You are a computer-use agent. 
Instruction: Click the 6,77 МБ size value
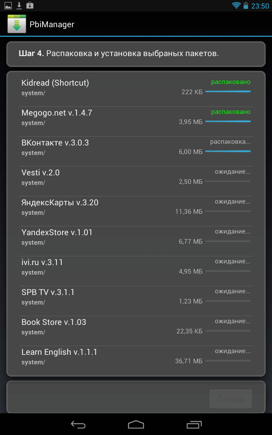tap(191, 241)
